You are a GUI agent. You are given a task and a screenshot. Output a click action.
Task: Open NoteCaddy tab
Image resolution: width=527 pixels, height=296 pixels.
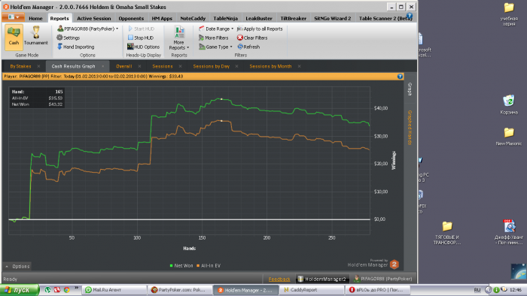[193, 19]
